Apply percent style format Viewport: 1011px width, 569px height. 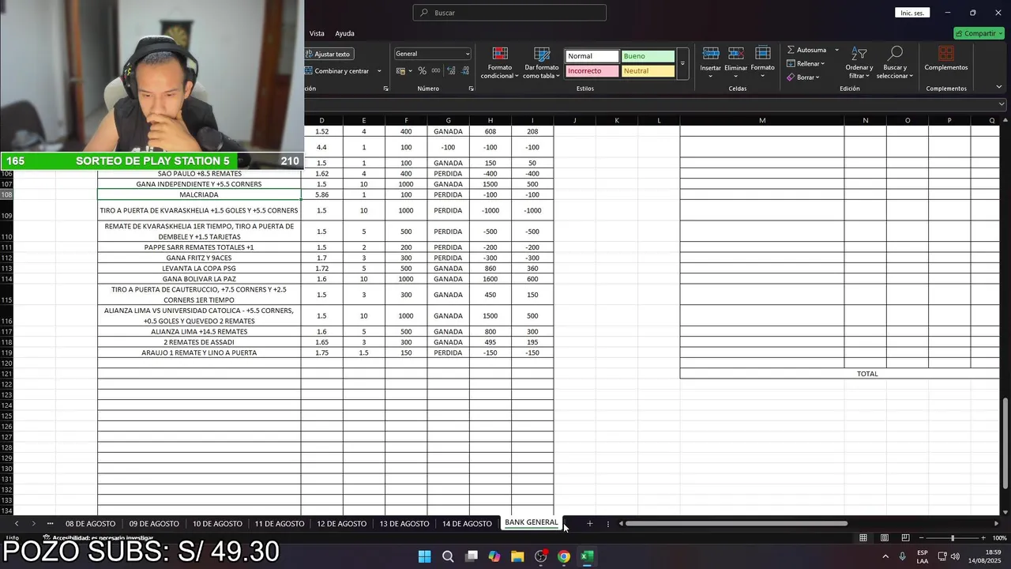[x=422, y=70]
